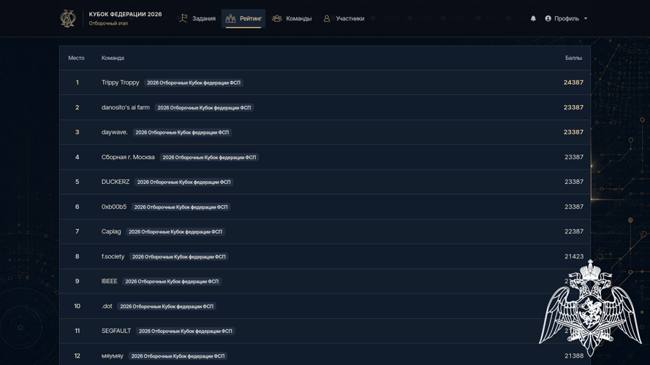Click the bracket badge beside SEGFAULT
This screenshot has width=650, height=365.
(185, 331)
